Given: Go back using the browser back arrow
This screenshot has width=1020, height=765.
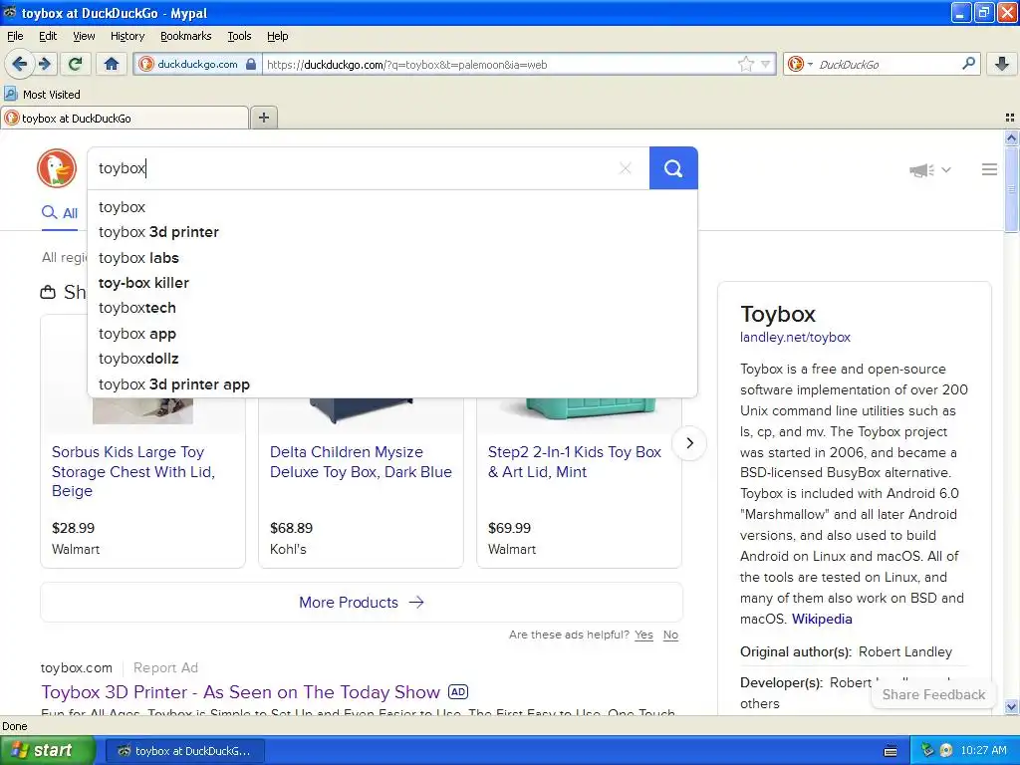Looking at the screenshot, I should point(19,64).
